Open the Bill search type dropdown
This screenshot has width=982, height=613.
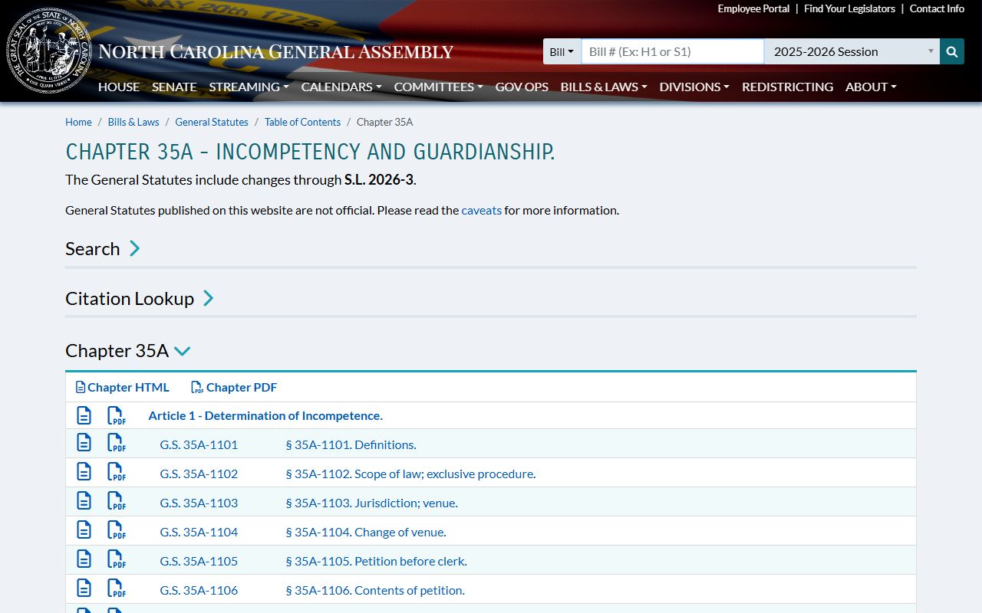pos(562,51)
